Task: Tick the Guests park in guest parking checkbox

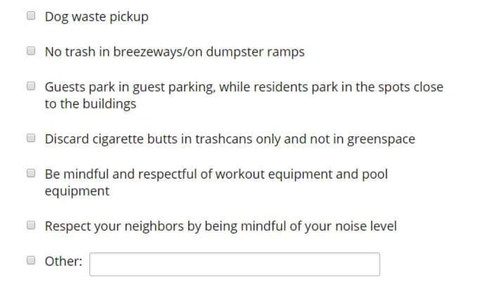Action: (x=31, y=86)
